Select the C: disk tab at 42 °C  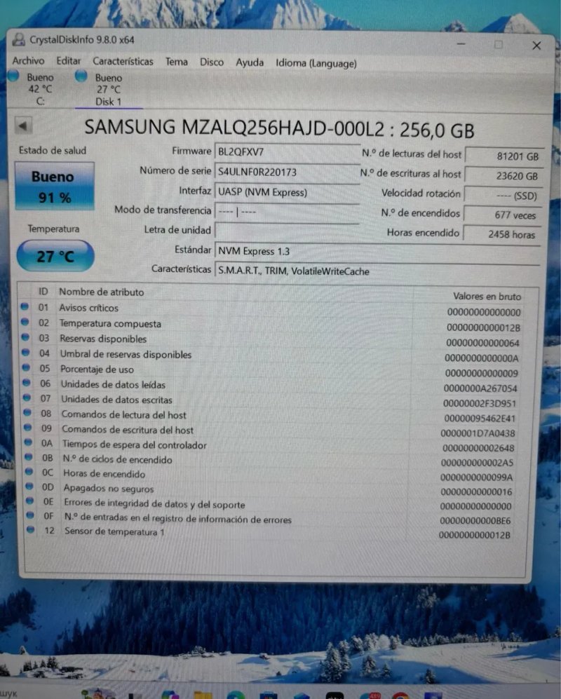coord(40,89)
